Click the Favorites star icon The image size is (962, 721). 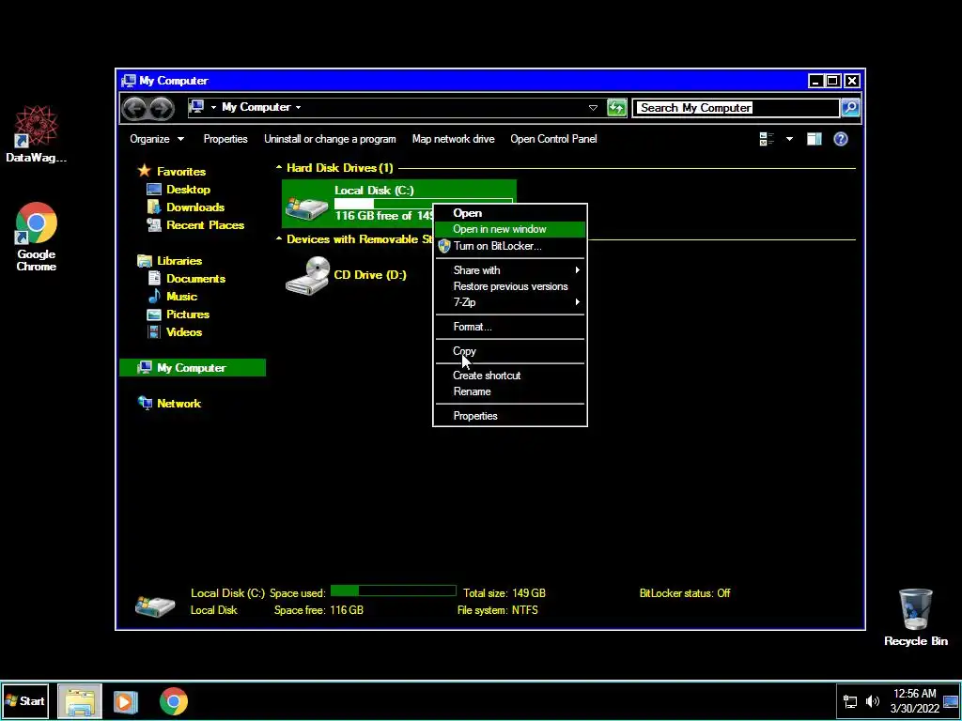[144, 171]
